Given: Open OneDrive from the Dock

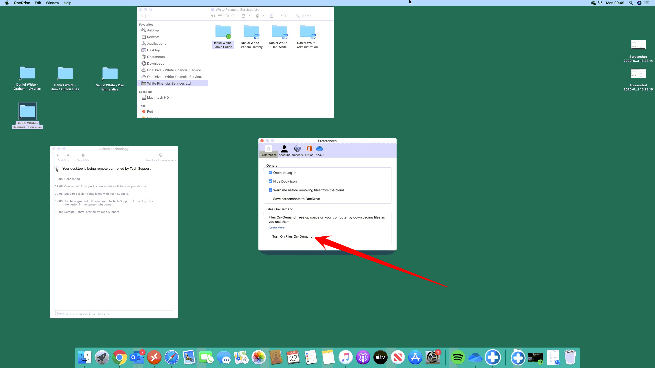Looking at the screenshot, I should coord(475,357).
